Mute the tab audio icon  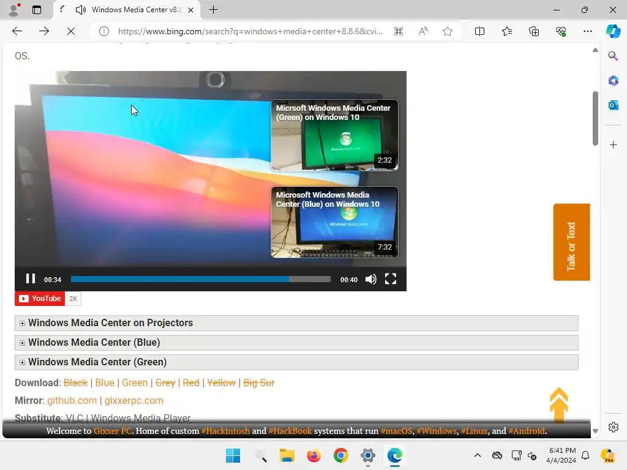pyautogui.click(x=80, y=10)
